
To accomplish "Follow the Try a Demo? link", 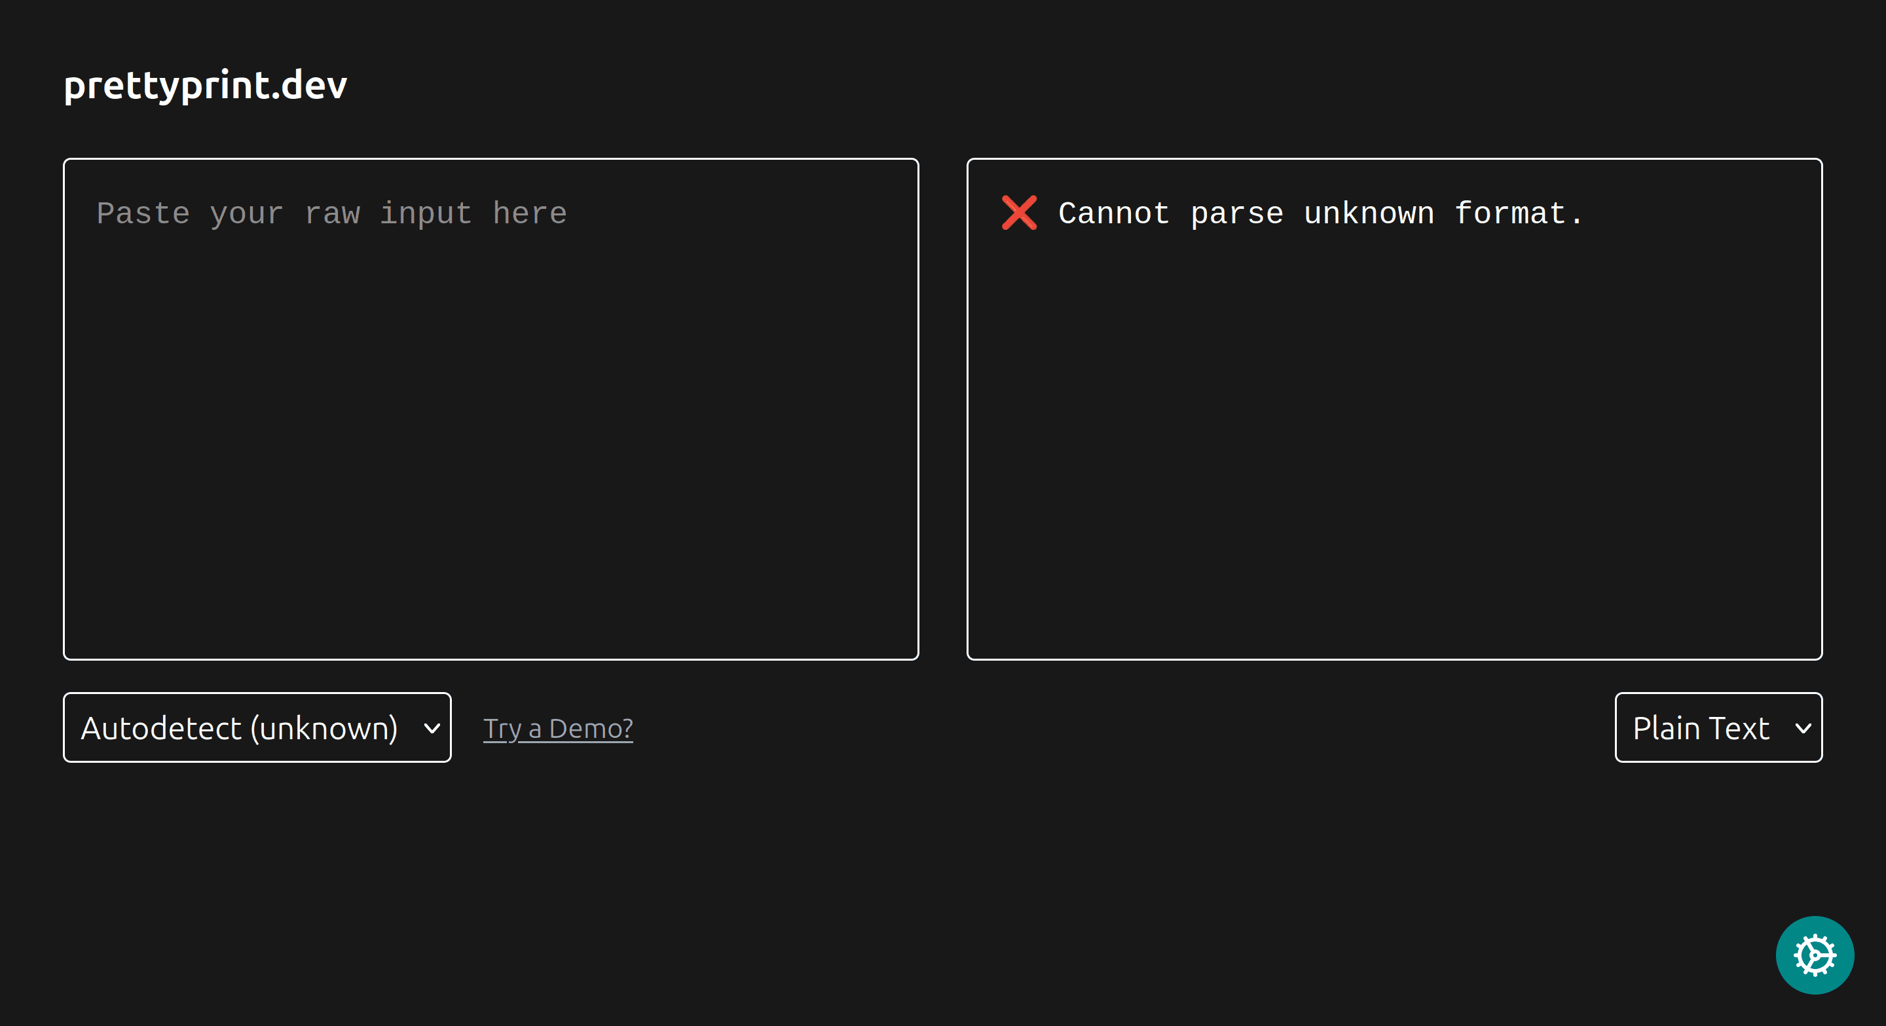I will point(558,728).
